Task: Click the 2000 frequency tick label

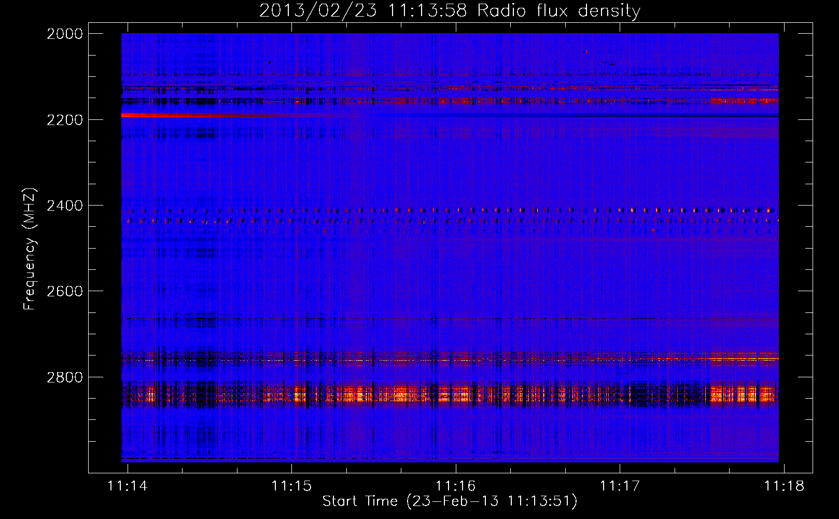Action: pyautogui.click(x=64, y=34)
